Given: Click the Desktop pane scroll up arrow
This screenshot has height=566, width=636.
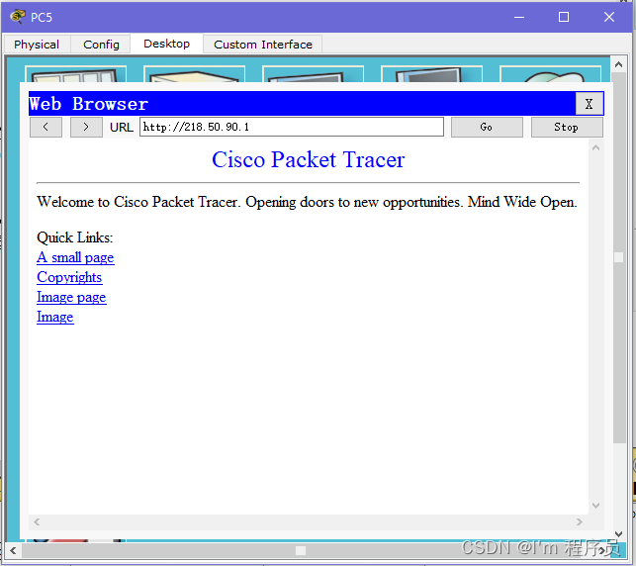Looking at the screenshot, I should [x=618, y=64].
